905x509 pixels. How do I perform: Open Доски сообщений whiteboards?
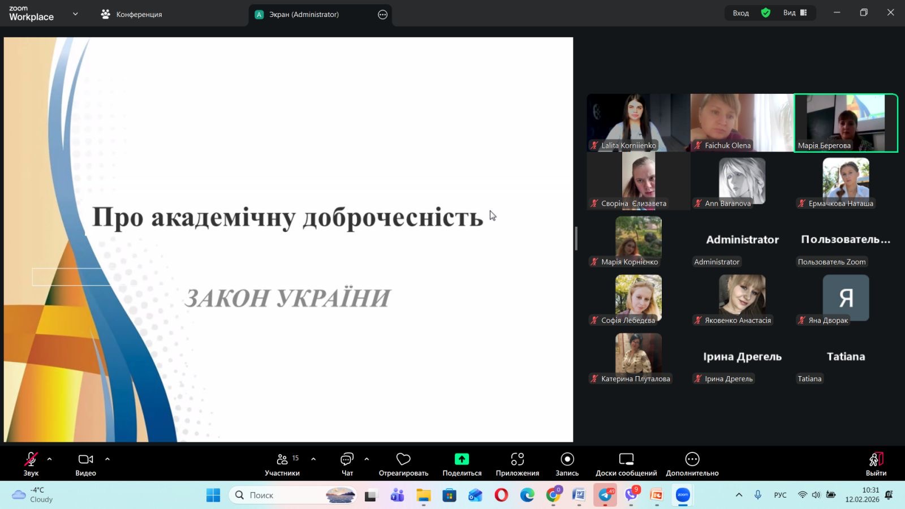[626, 459]
